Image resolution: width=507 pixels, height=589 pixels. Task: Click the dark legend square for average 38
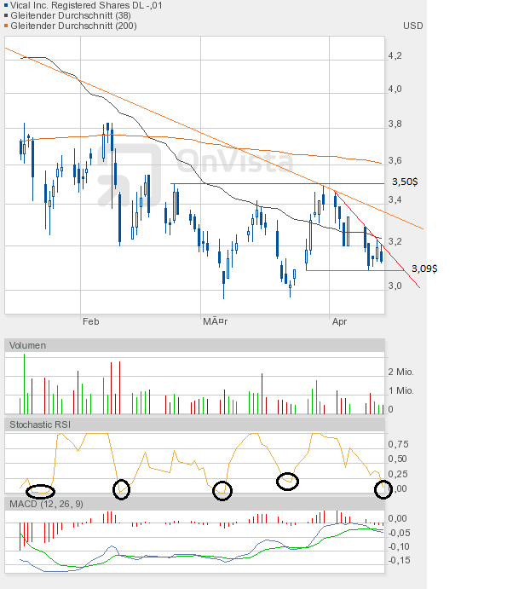pyautogui.click(x=6, y=15)
